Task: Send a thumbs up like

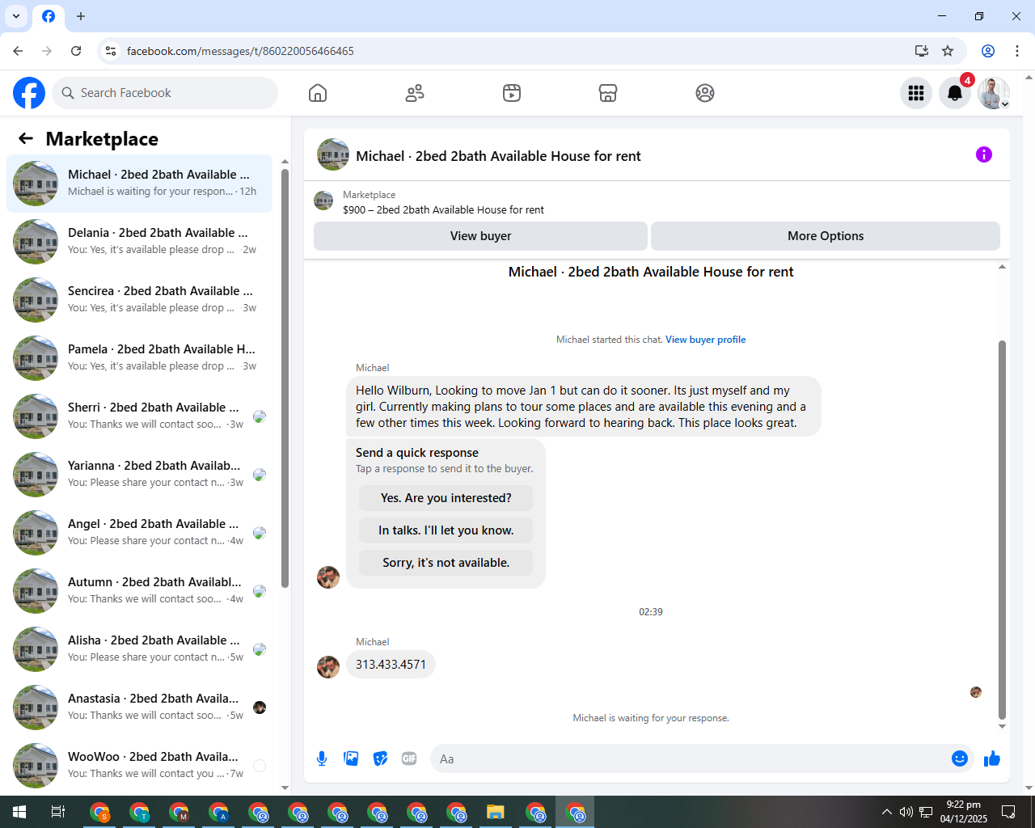Action: point(992,758)
